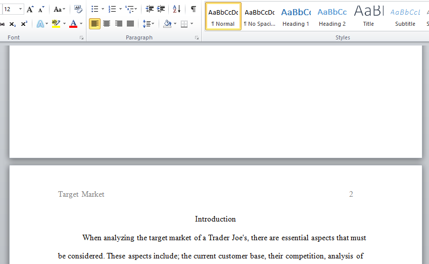Toggle Show/Hide paragraph marks
429x264 pixels.
click(x=194, y=9)
